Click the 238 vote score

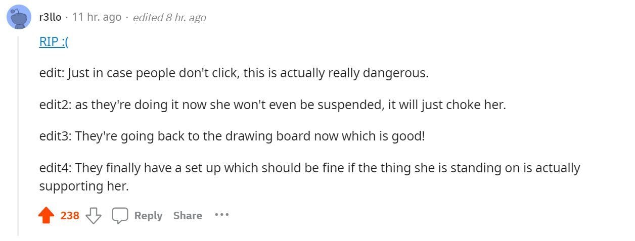click(70, 216)
